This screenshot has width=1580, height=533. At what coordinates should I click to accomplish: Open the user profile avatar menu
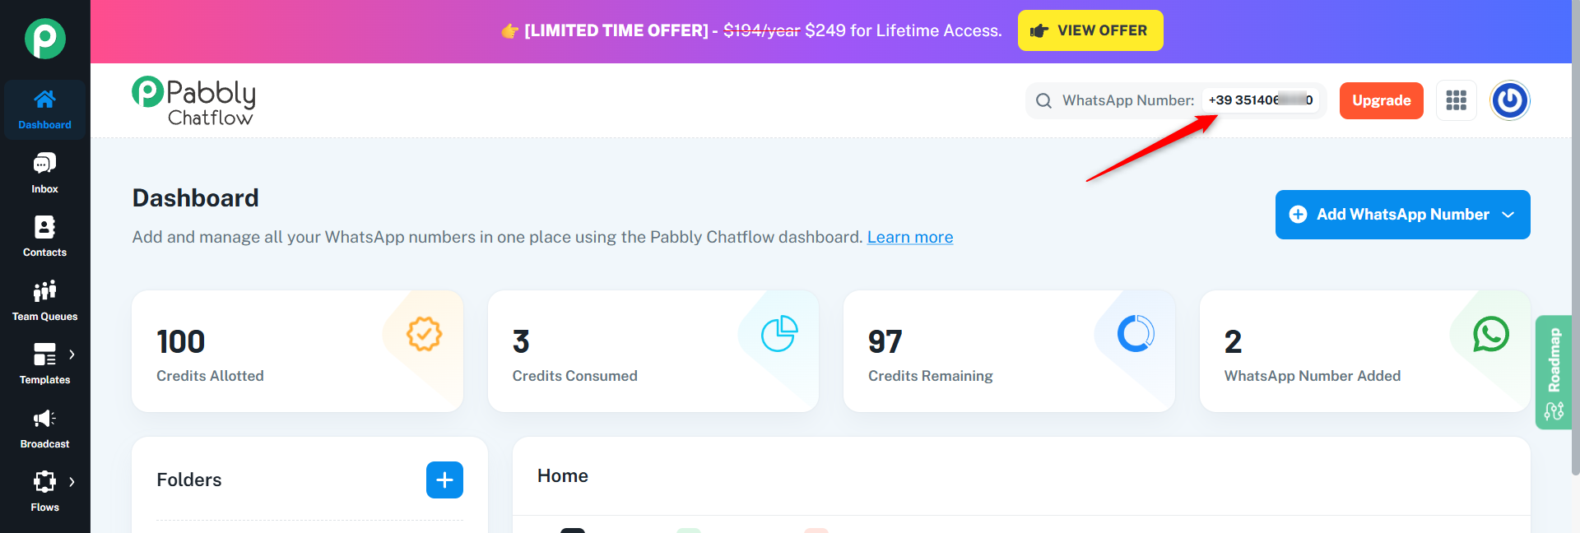(1510, 100)
